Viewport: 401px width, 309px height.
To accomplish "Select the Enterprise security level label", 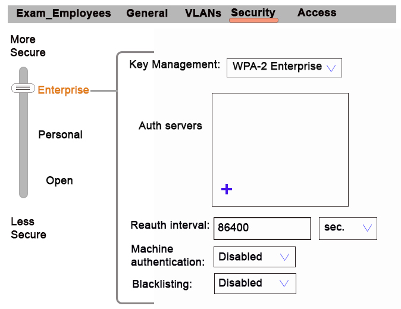I will [63, 90].
